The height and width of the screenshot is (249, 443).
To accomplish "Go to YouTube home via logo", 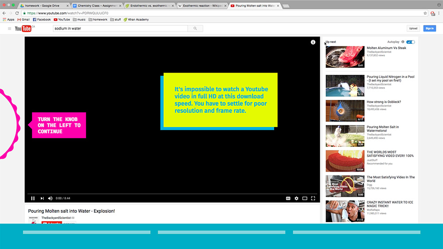I will pos(23,28).
